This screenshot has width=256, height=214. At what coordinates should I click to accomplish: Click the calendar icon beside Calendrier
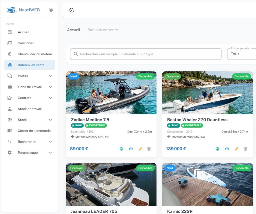pos(10,43)
